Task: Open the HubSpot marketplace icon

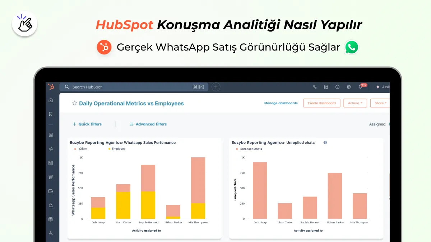Action: click(326, 87)
